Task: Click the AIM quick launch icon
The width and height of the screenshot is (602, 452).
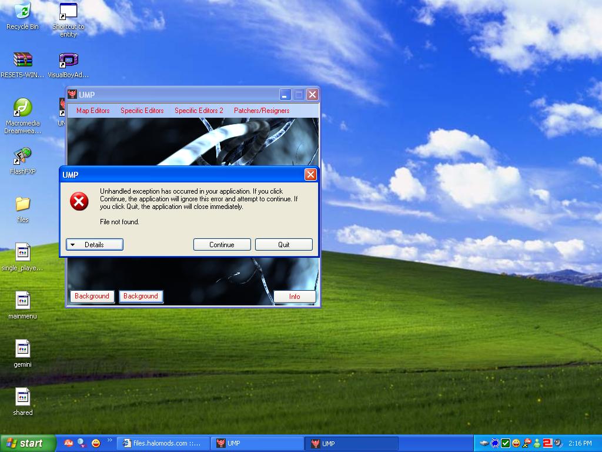Action: click(68, 443)
